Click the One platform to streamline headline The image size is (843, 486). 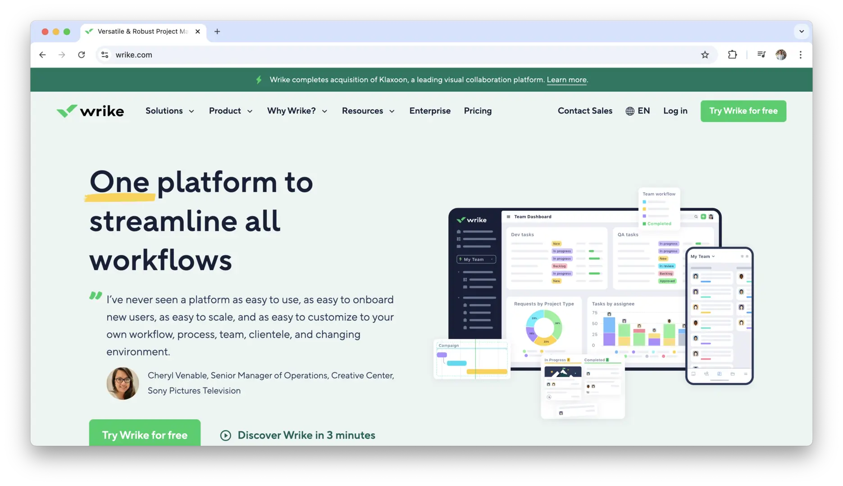201,220
